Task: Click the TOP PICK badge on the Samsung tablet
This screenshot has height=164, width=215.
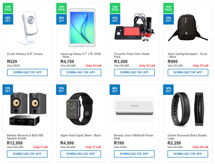Action: click(x=61, y=8)
